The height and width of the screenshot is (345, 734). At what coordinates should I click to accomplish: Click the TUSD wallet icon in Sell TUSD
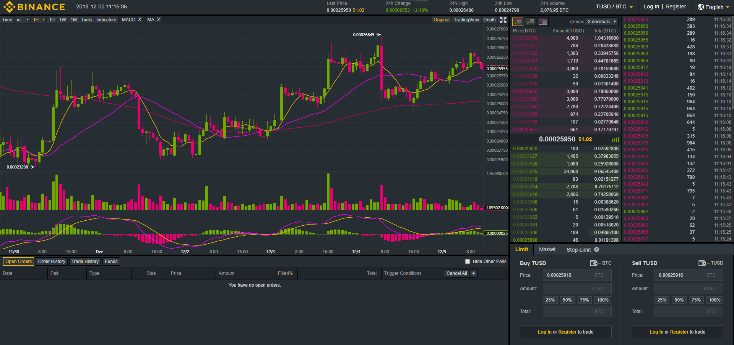coord(702,263)
